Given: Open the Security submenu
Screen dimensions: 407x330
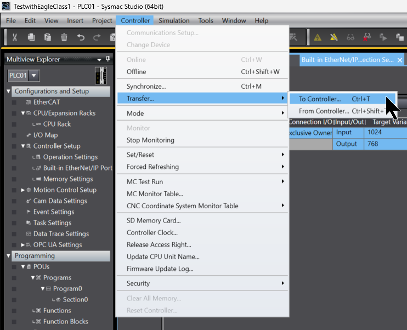Looking at the screenshot, I should [x=202, y=283].
